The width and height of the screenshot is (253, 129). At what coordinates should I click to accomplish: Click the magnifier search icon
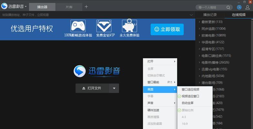click(x=228, y=7)
